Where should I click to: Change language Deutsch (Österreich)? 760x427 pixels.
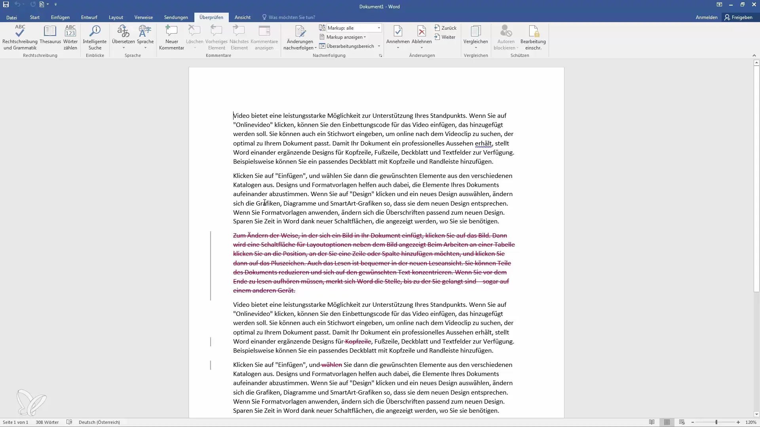[x=99, y=422]
